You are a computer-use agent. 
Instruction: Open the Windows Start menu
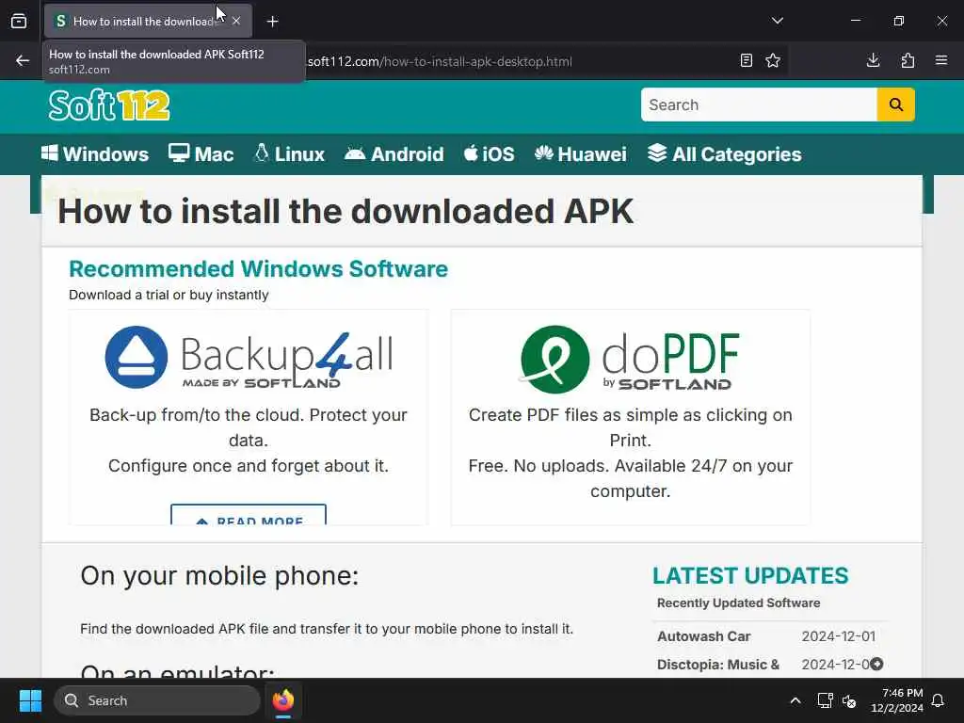click(30, 700)
